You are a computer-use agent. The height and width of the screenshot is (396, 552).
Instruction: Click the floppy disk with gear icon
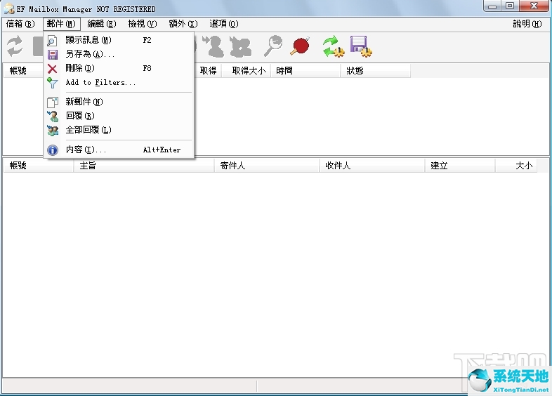pos(361,46)
